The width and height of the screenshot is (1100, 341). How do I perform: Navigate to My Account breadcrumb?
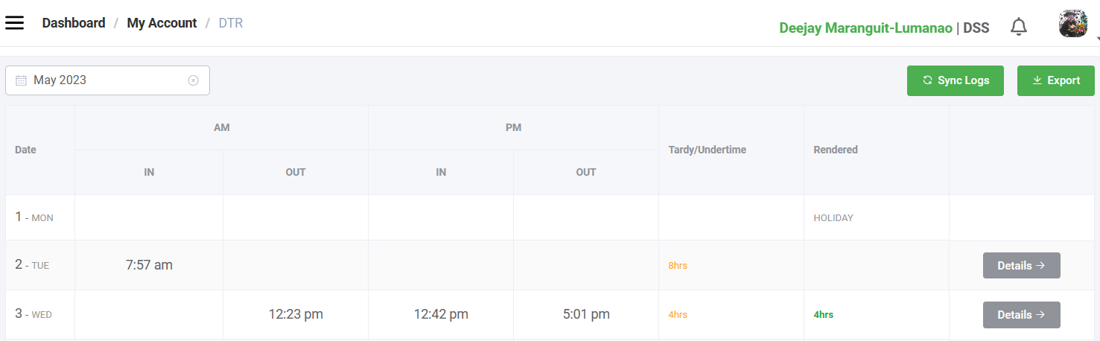(162, 23)
